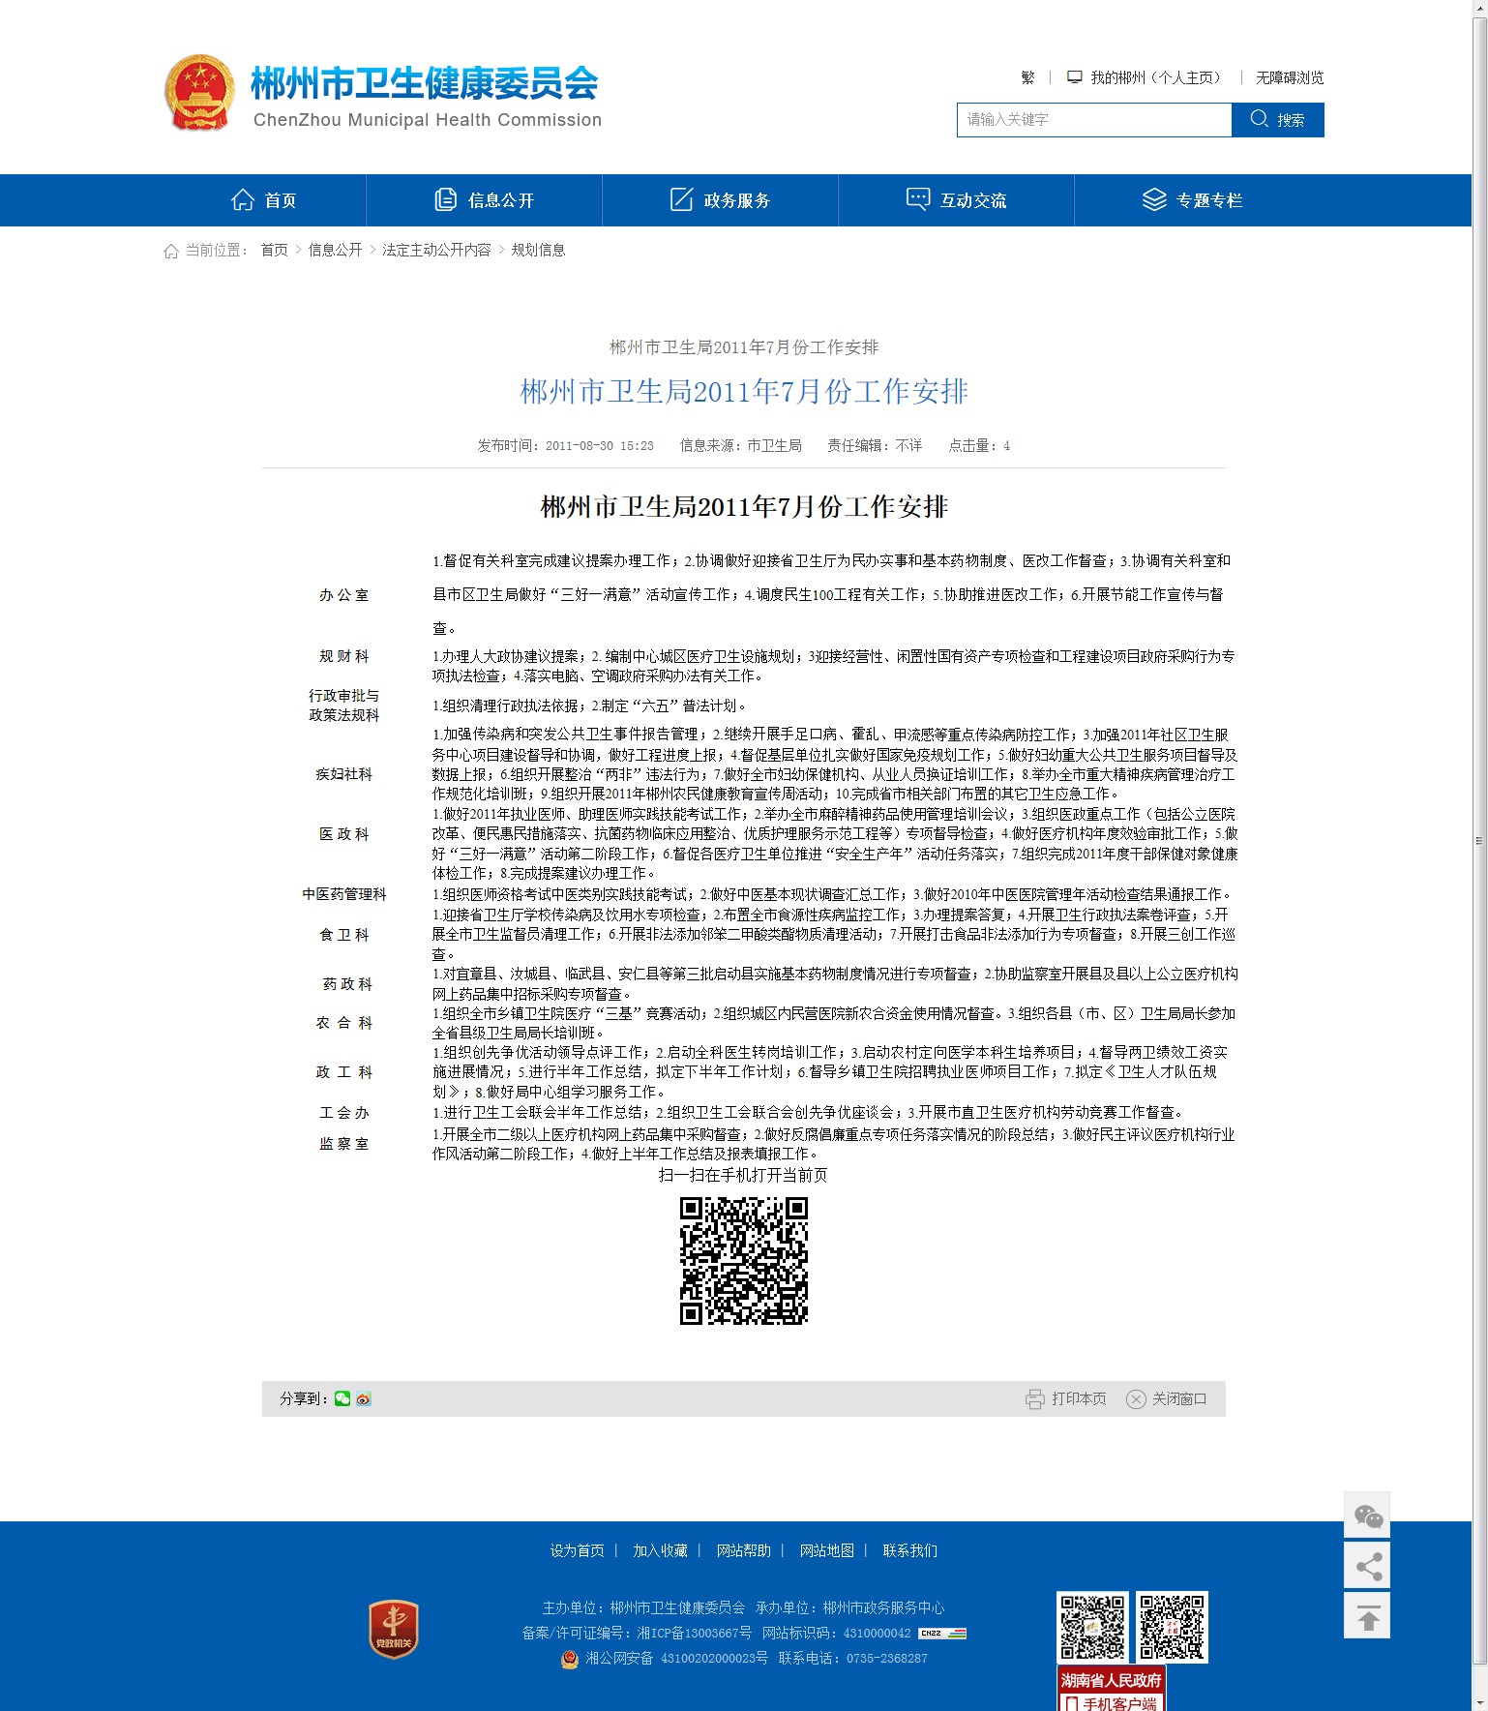The image size is (1488, 1711).
Task: Go to 首页 in the breadcrumb
Action: (x=275, y=250)
